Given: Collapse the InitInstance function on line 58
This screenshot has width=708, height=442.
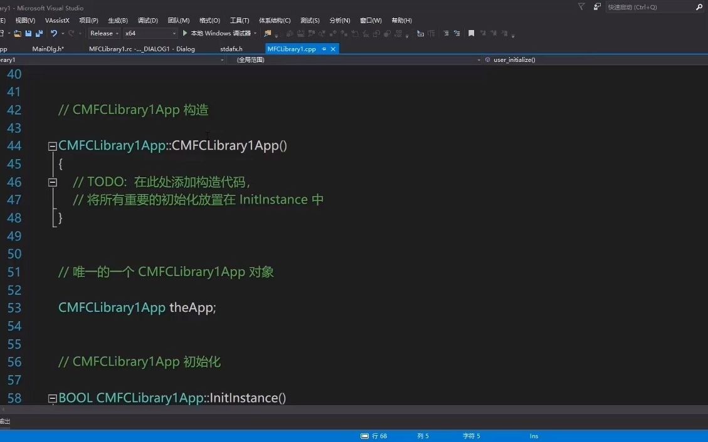Looking at the screenshot, I should [x=52, y=398].
